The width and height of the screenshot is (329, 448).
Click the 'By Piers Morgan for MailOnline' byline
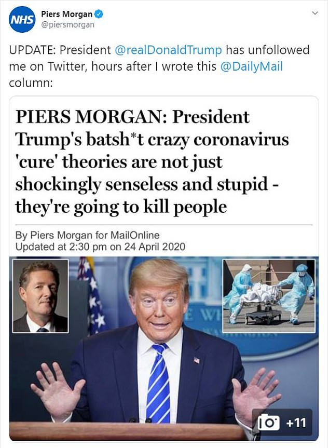tap(87, 235)
